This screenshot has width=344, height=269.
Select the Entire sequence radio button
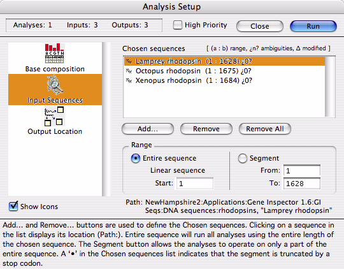(135, 158)
